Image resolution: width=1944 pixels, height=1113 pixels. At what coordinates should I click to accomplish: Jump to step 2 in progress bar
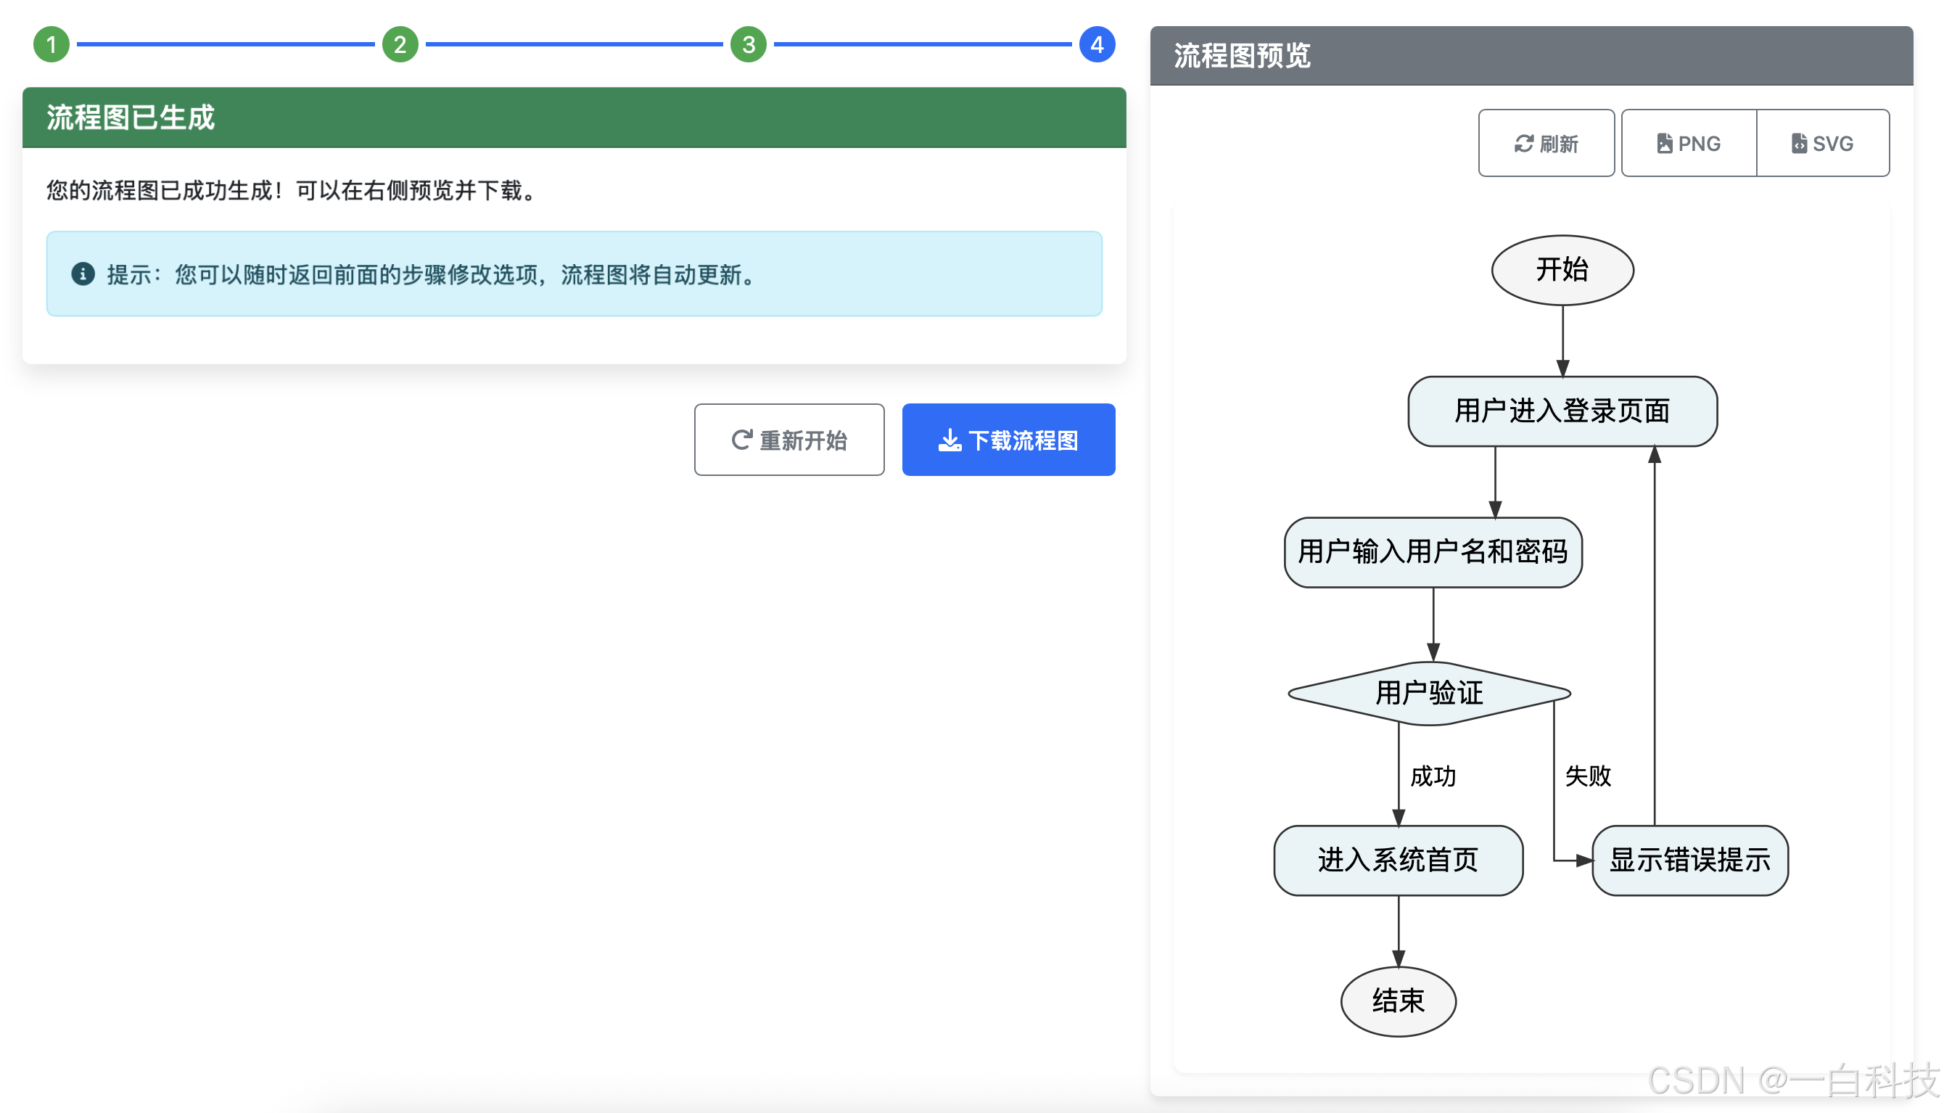[400, 44]
